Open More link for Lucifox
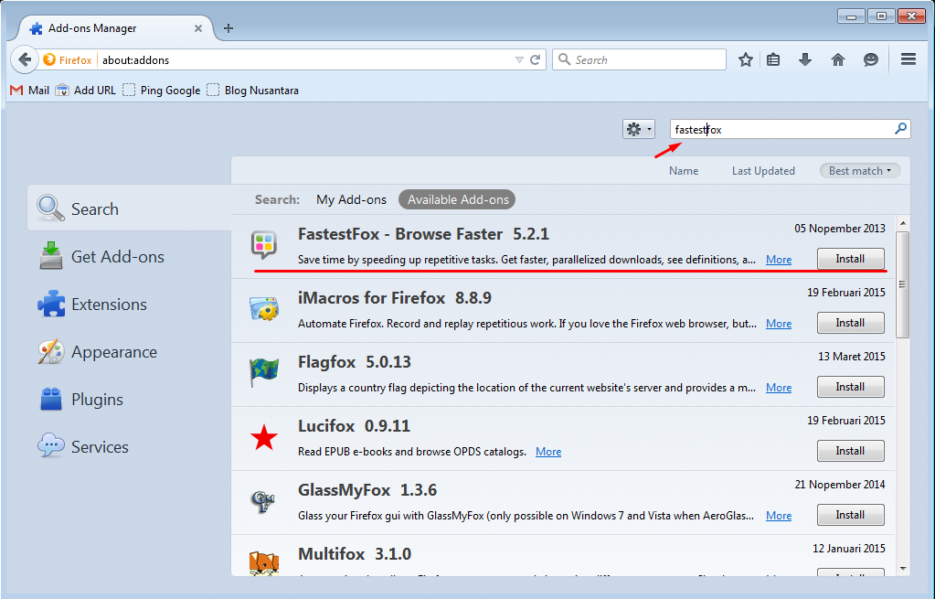Image resolution: width=935 pixels, height=599 pixels. pos(548,452)
